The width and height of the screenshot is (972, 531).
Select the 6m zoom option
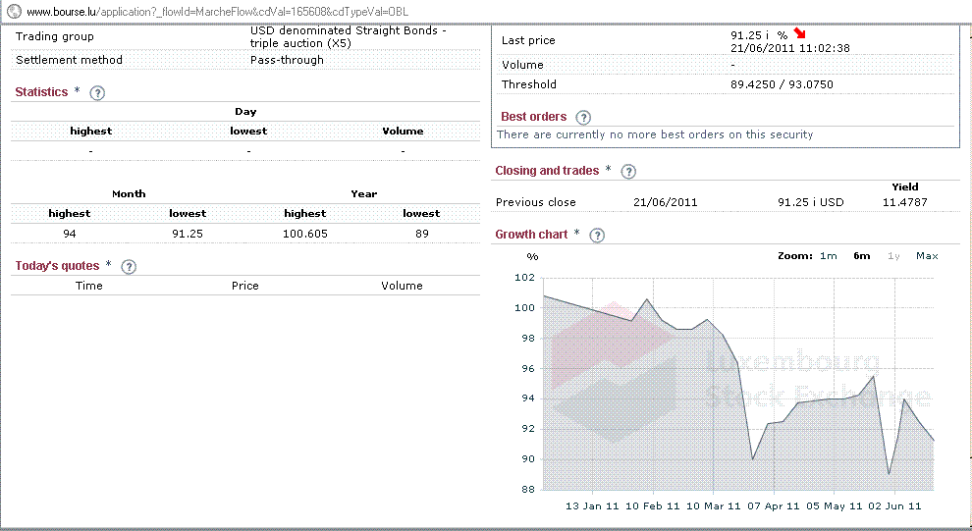click(861, 256)
